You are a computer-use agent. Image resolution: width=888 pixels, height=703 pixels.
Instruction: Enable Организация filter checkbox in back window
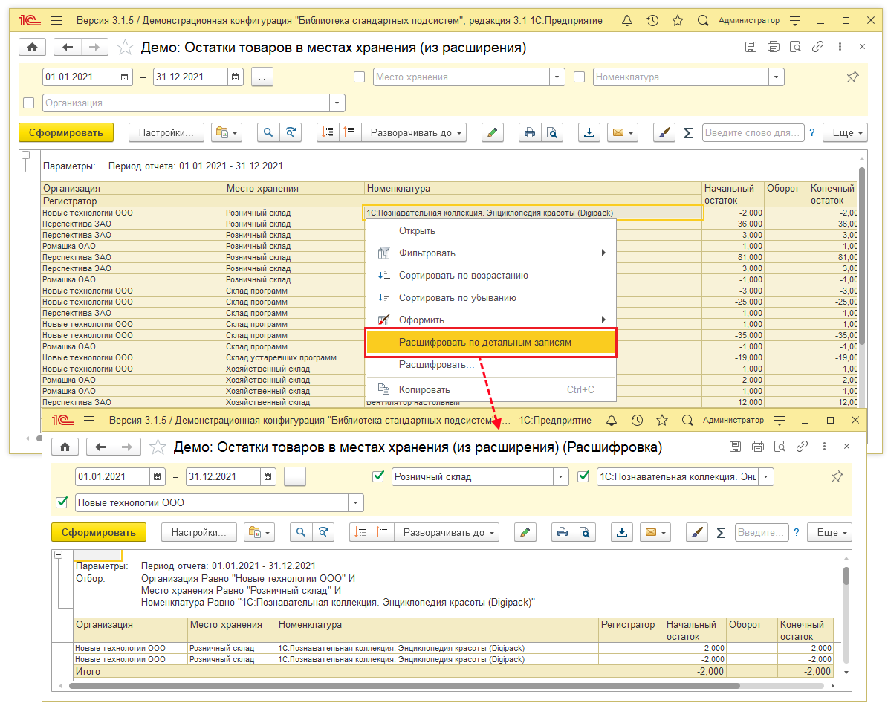point(28,103)
